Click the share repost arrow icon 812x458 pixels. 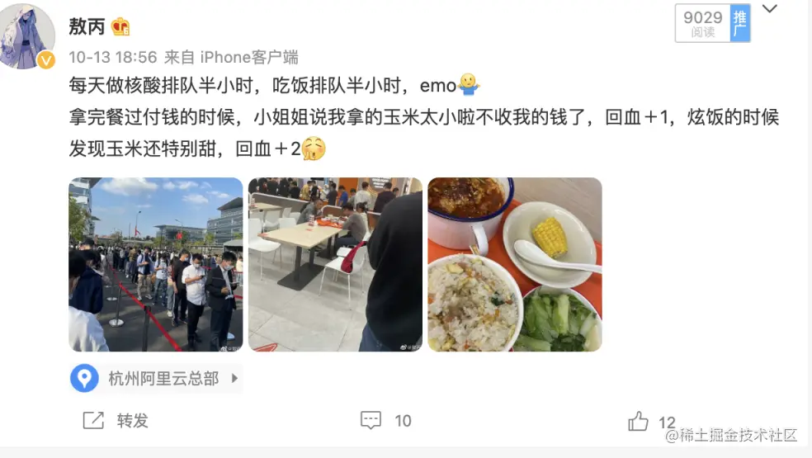pos(94,420)
